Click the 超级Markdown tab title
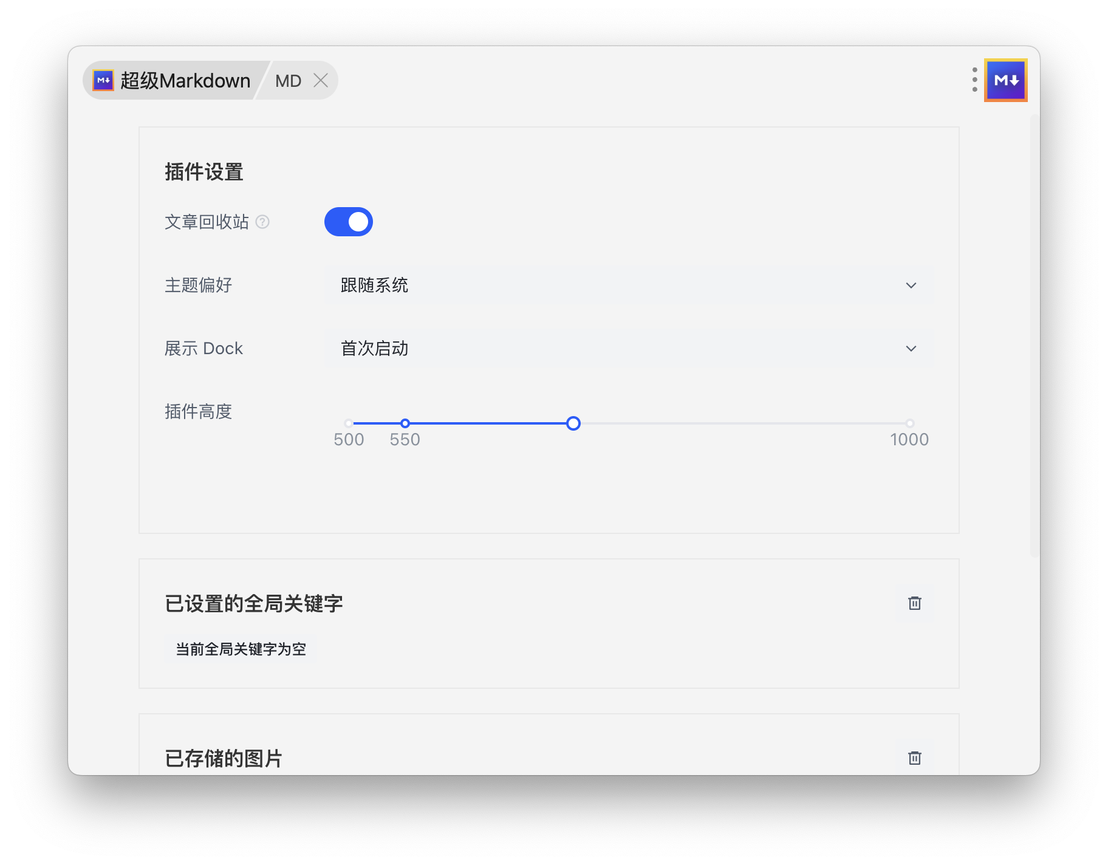 pyautogui.click(x=185, y=81)
